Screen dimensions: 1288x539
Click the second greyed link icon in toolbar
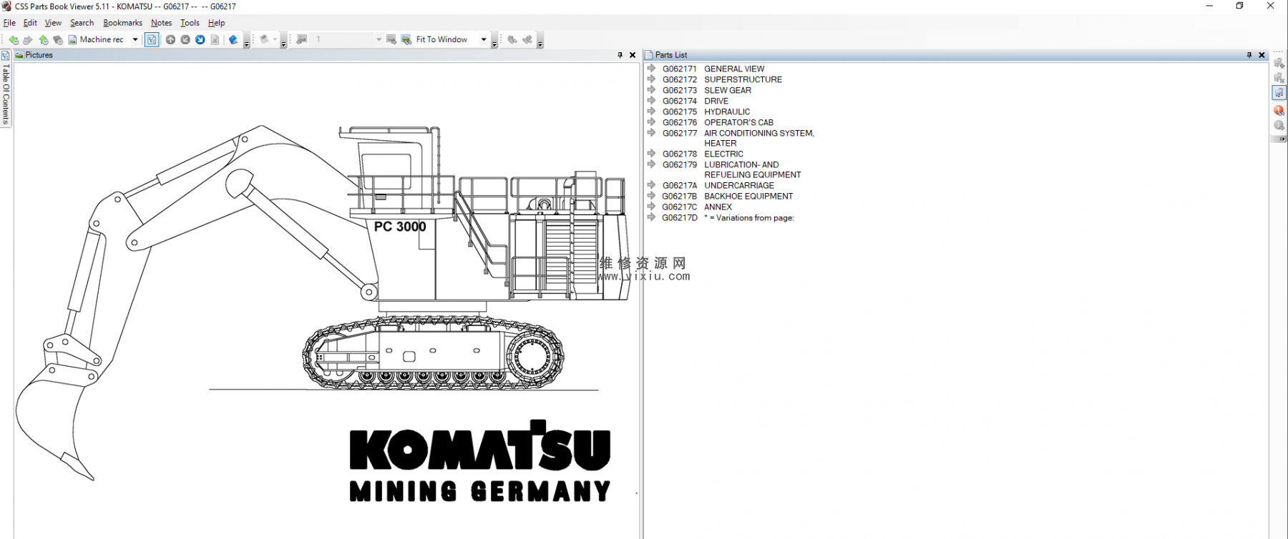[527, 40]
